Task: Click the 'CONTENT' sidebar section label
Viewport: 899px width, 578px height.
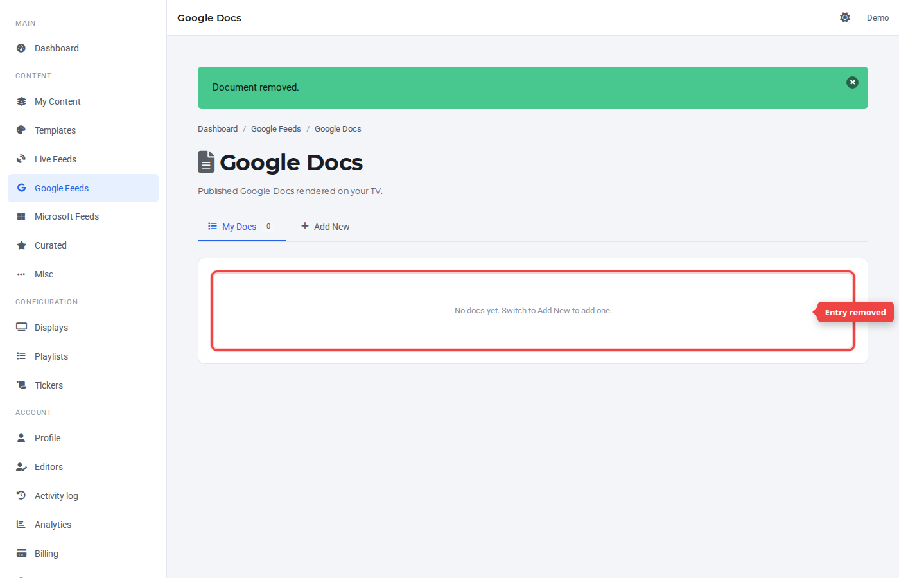Action: (33, 76)
